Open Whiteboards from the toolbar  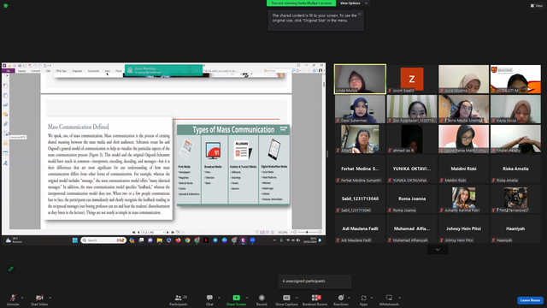click(389, 299)
